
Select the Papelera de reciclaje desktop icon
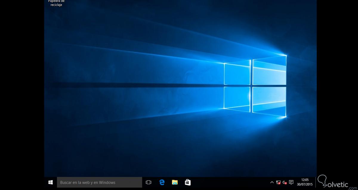[x=56, y=3]
